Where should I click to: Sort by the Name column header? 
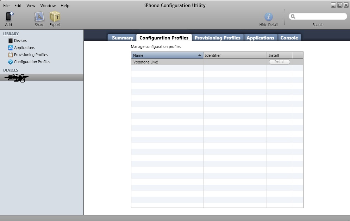[x=167, y=55]
